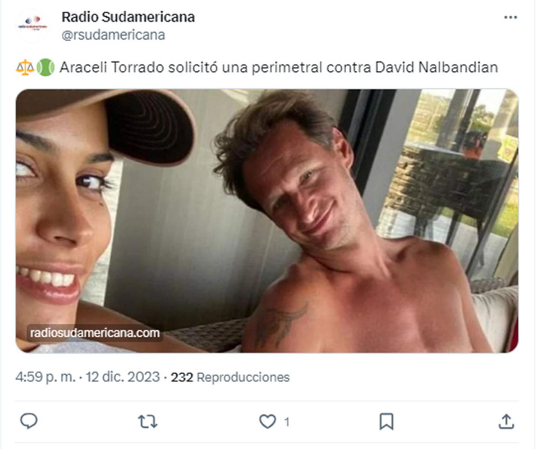Visit the Radio Sudamericana display name link

128,17
